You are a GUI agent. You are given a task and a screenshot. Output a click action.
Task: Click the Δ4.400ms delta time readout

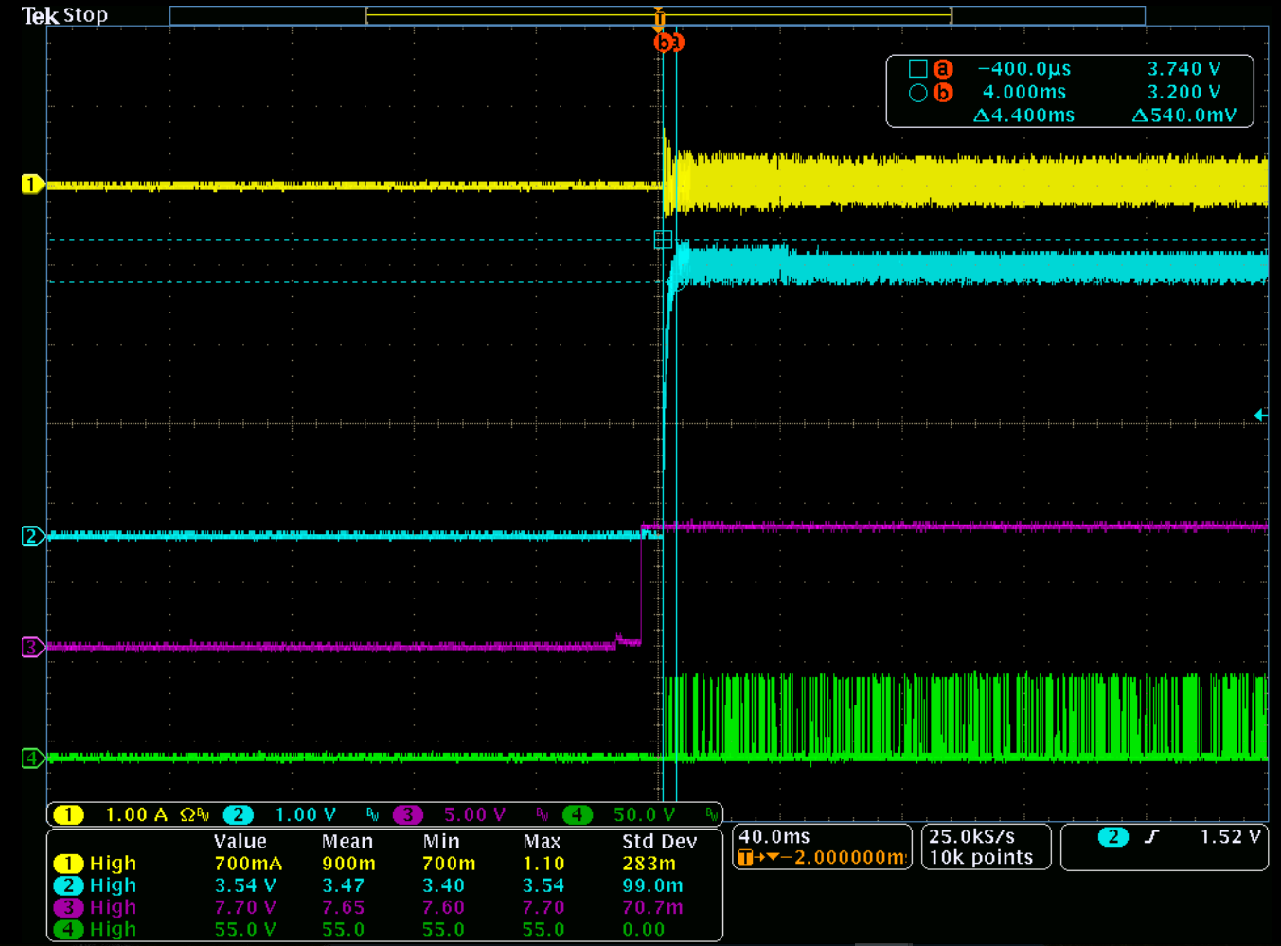pyautogui.click(x=1024, y=115)
